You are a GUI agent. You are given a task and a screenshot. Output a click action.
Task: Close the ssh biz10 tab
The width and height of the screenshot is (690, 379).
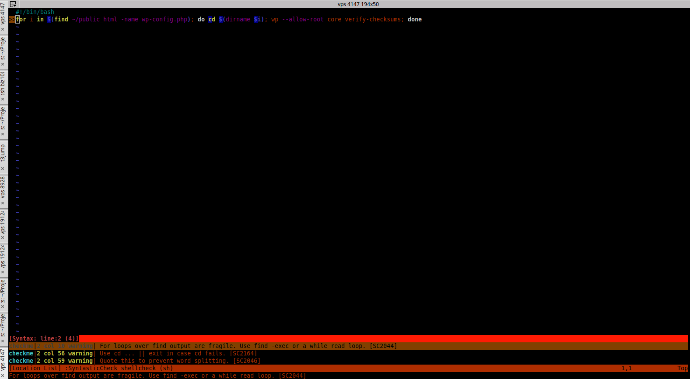point(3,99)
